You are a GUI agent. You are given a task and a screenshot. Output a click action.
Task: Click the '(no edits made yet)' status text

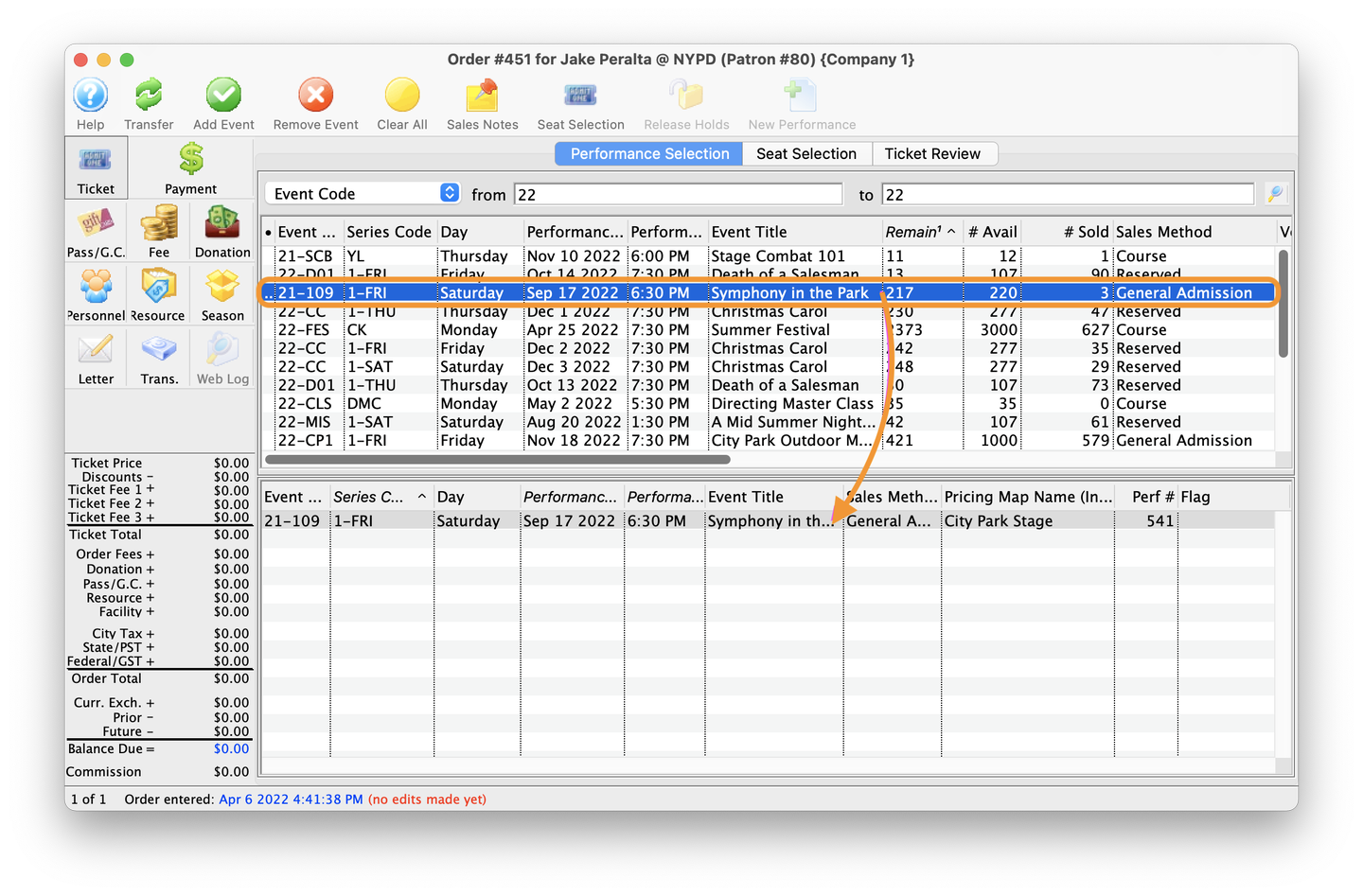tap(427, 799)
